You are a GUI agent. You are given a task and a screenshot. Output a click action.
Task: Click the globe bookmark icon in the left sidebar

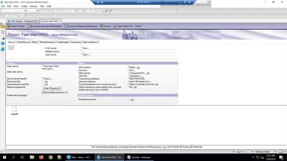click(3, 43)
